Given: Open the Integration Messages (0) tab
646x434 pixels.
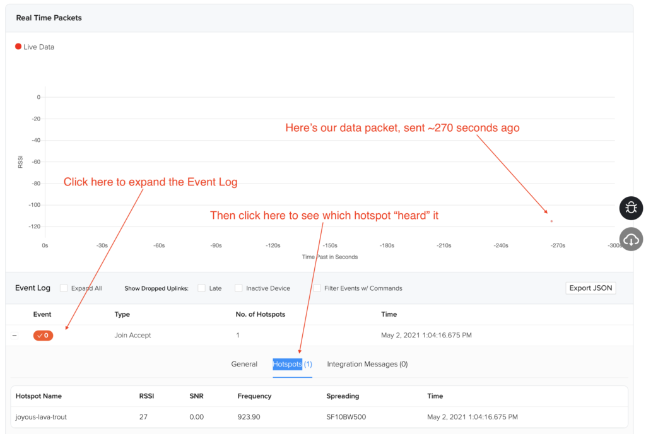Looking at the screenshot, I should point(367,364).
